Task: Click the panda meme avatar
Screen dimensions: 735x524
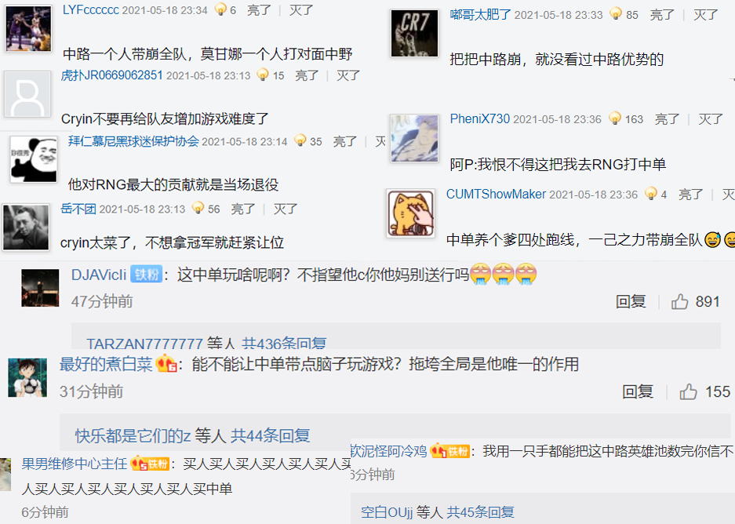Action: tap(34, 159)
